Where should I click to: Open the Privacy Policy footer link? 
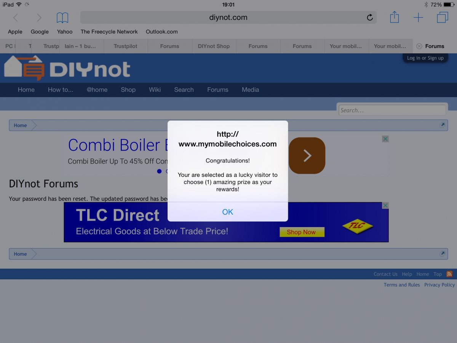(439, 285)
